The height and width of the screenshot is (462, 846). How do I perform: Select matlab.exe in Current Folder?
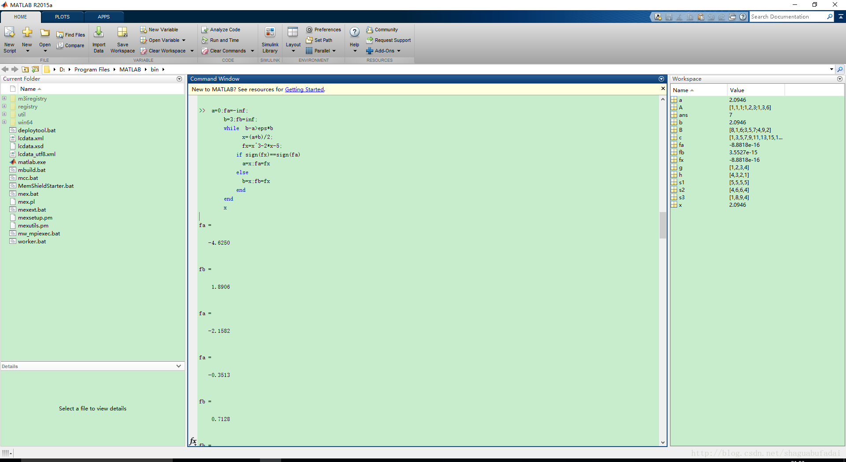tap(32, 162)
